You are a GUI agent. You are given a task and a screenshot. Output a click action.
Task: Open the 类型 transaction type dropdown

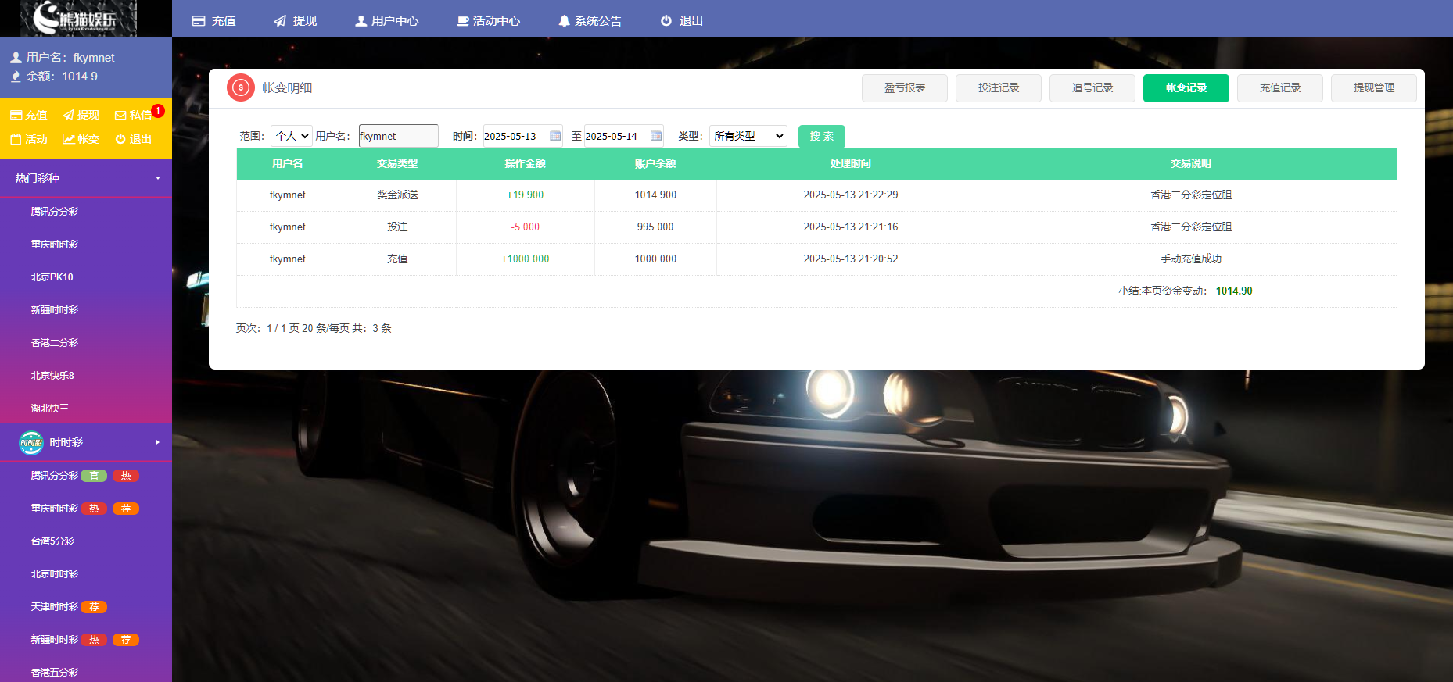point(748,136)
